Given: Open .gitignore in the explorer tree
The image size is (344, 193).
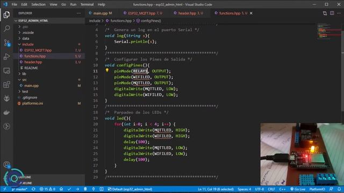Looking at the screenshot, I should click(x=30, y=98).
